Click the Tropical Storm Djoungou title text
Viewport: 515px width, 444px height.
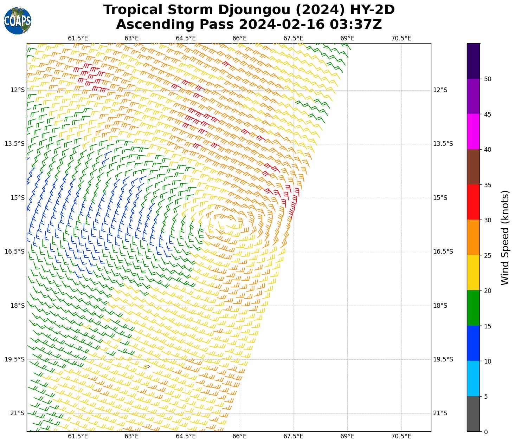point(249,10)
